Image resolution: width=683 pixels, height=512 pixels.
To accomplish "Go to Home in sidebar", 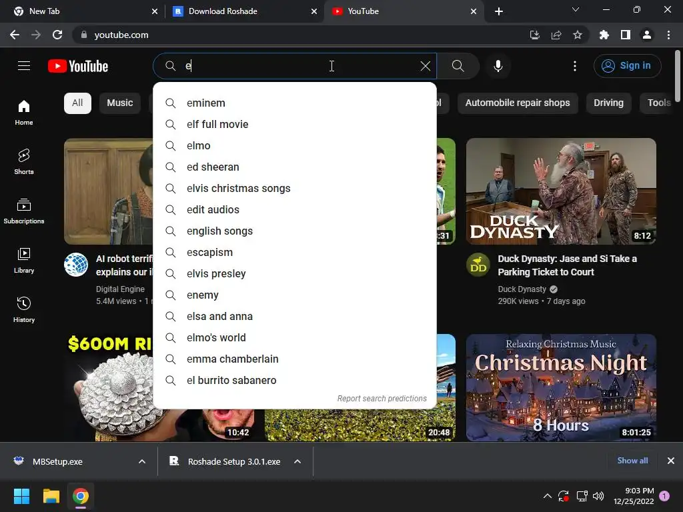I will (24, 112).
